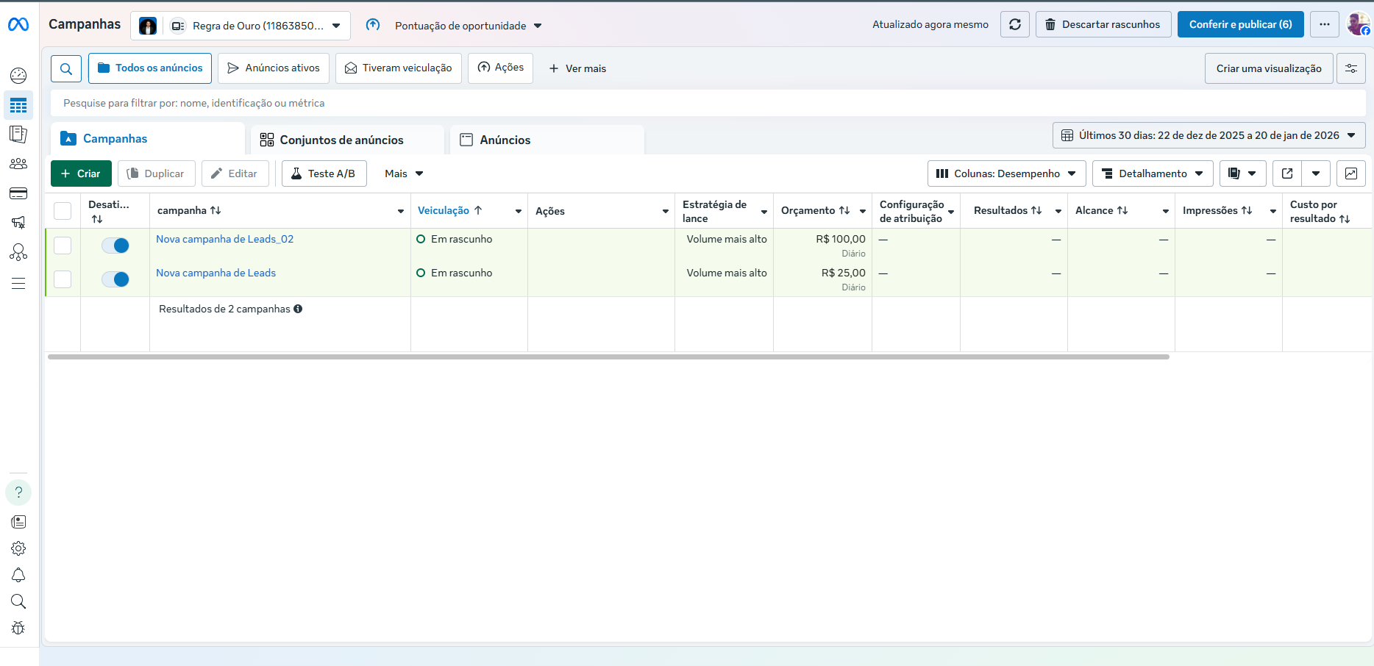This screenshot has width=1374, height=666.
Task: Open the chart view icon at far right
Action: click(x=1351, y=173)
